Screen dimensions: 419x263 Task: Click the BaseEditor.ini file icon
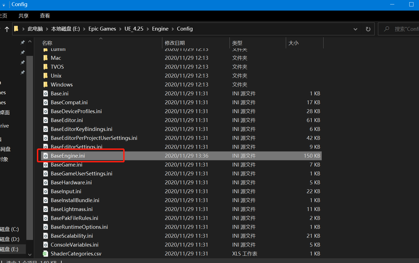pos(46,120)
